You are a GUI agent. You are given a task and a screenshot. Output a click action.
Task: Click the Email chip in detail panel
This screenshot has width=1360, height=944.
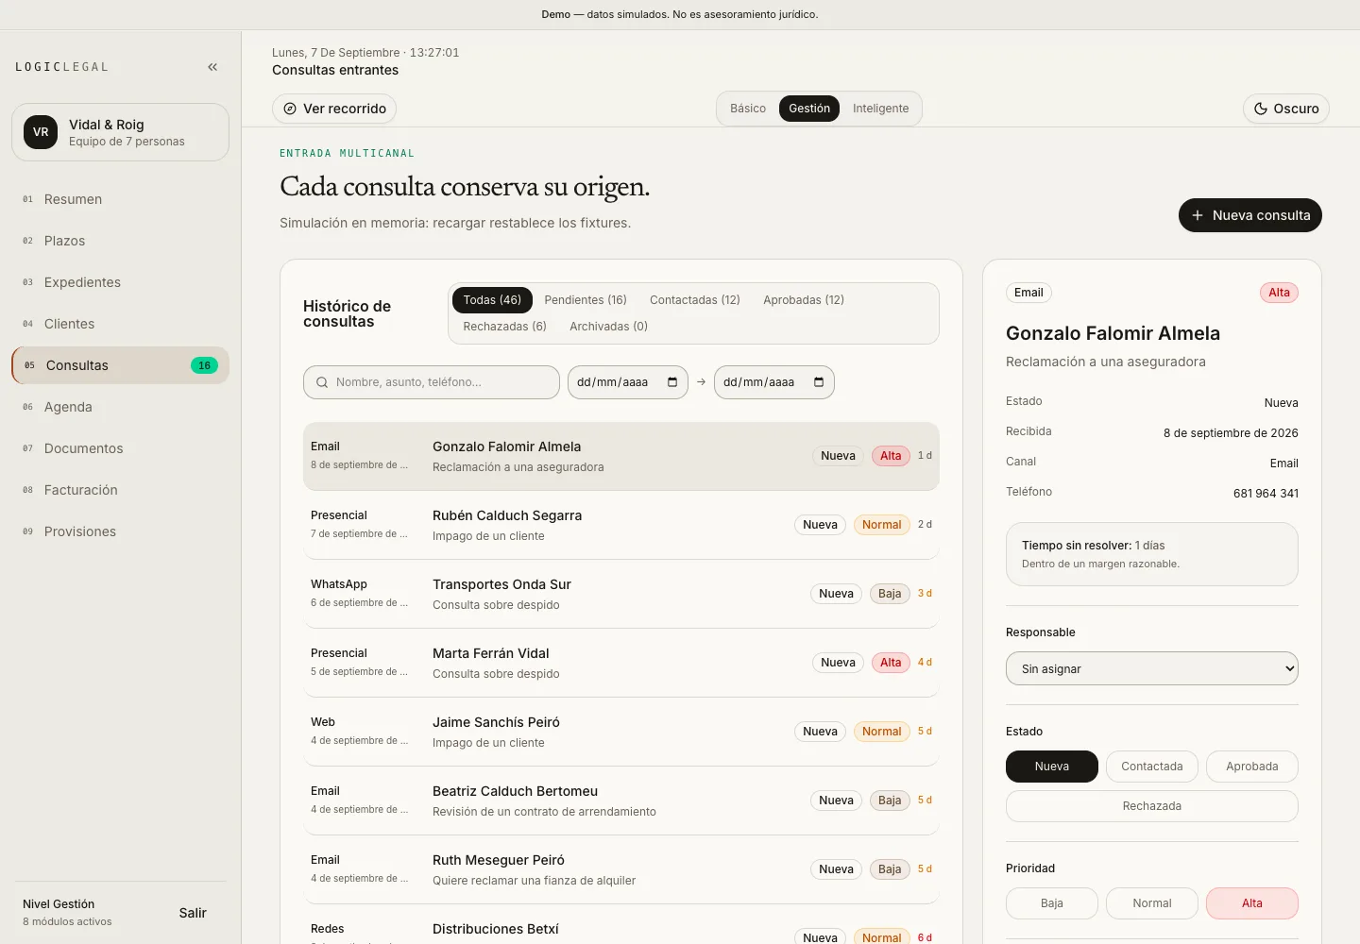pyautogui.click(x=1028, y=293)
